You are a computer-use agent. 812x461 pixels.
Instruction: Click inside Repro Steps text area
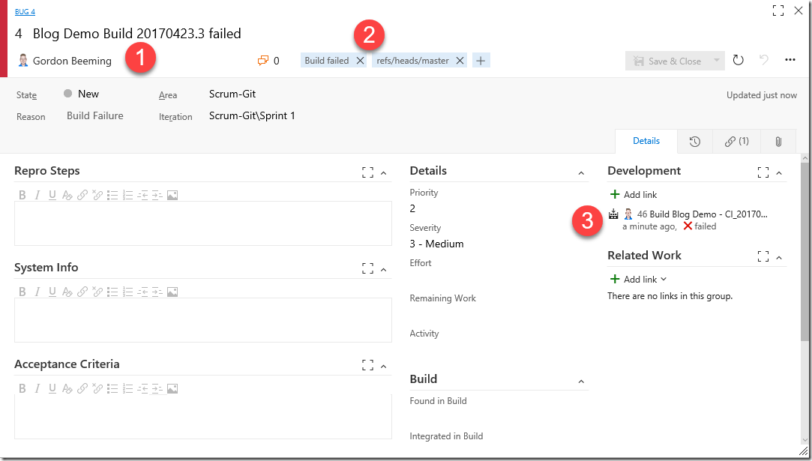(203, 223)
